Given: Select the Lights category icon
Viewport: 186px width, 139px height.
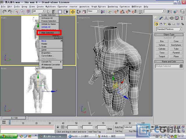Looking at the screenshot, I should pos(165,24).
